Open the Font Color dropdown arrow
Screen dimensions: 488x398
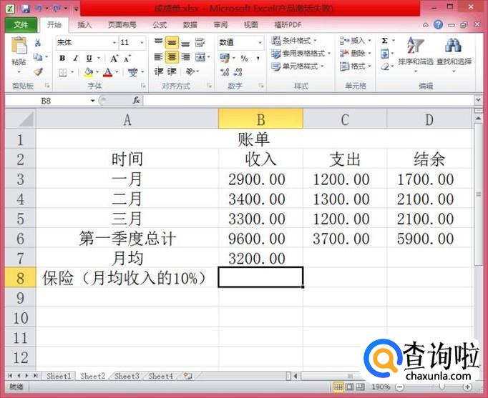pyautogui.click(x=117, y=72)
